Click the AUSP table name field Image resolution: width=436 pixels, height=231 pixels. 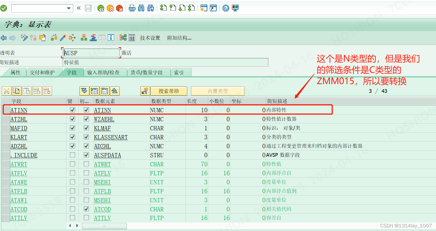click(x=91, y=53)
